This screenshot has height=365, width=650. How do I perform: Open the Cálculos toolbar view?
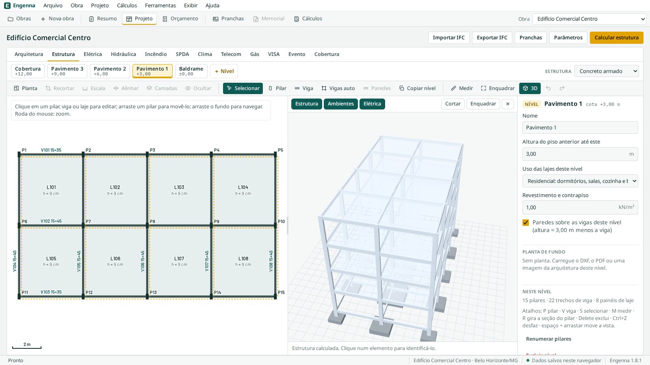click(308, 19)
